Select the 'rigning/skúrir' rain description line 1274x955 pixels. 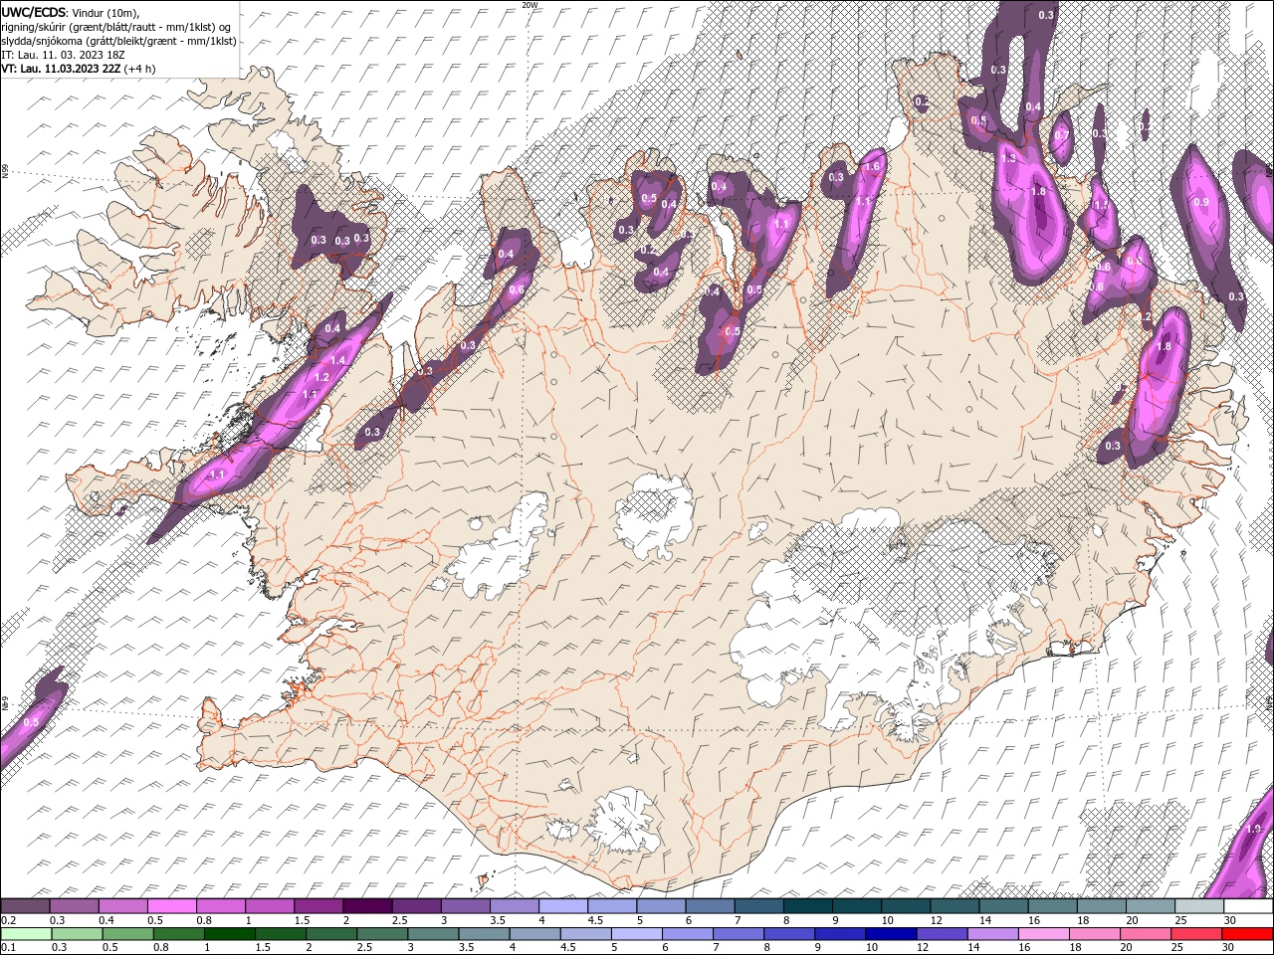116,27
